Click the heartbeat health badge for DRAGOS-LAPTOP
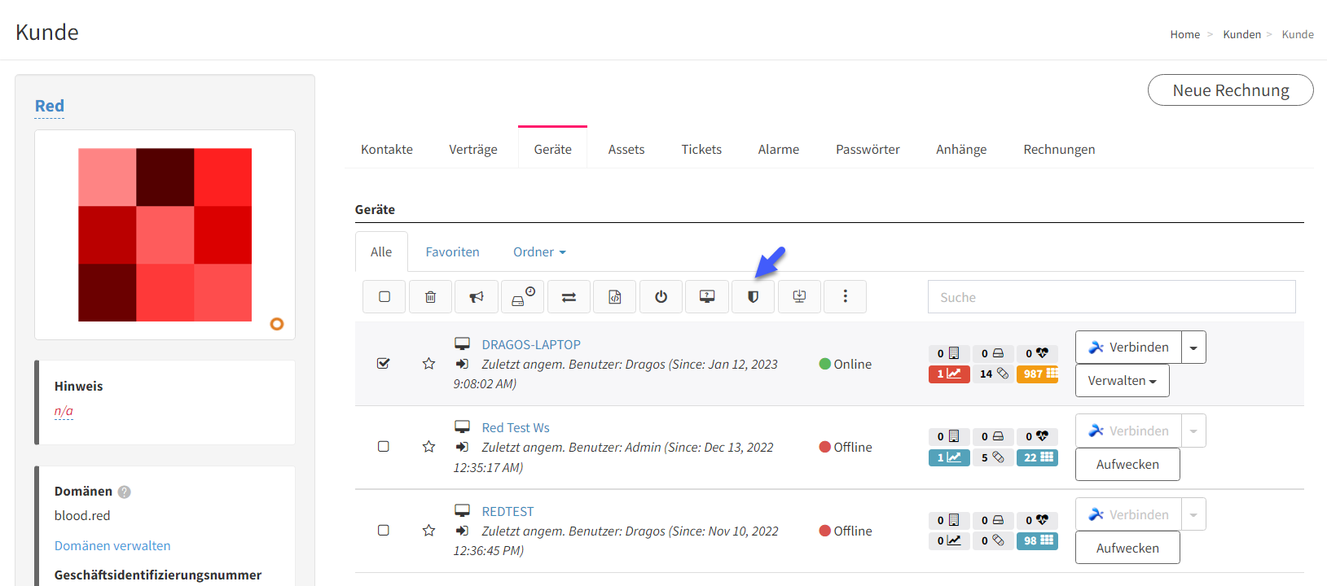1327x586 pixels. coord(1037,353)
